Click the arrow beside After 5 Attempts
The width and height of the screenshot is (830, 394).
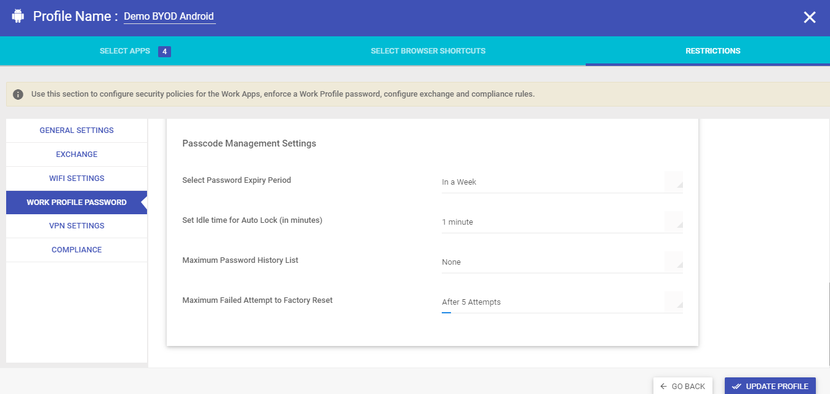674,301
